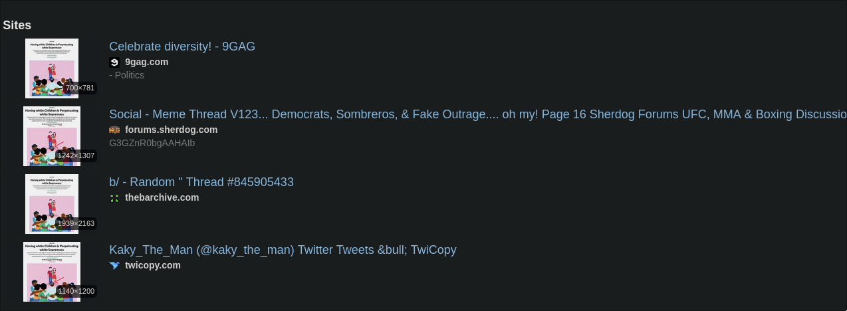
Task: Click the 1939×2163 size badge
Action: tap(76, 224)
